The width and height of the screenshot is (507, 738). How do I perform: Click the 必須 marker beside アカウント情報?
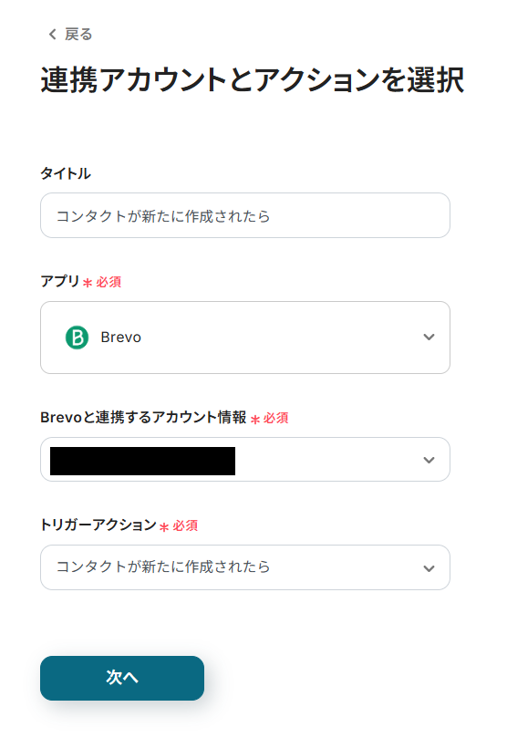click(x=275, y=418)
